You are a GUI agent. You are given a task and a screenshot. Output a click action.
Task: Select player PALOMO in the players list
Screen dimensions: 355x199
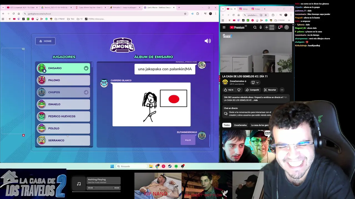[64, 80]
